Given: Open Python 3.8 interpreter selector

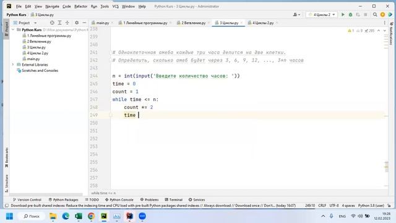Looking at the screenshot, I should click(x=371, y=206).
